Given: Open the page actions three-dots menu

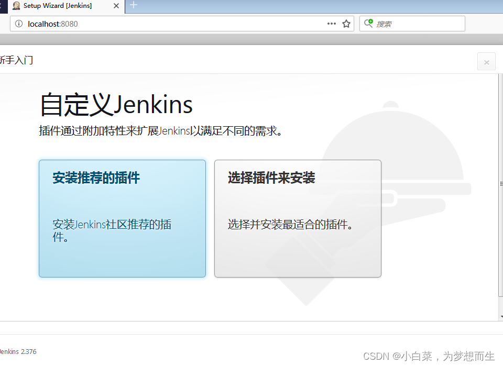Looking at the screenshot, I should [x=331, y=24].
